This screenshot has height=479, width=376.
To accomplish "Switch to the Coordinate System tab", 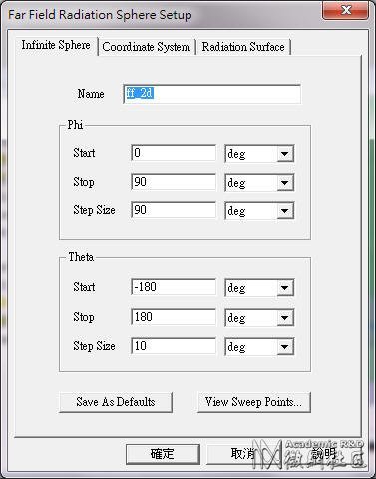I will click(x=147, y=47).
